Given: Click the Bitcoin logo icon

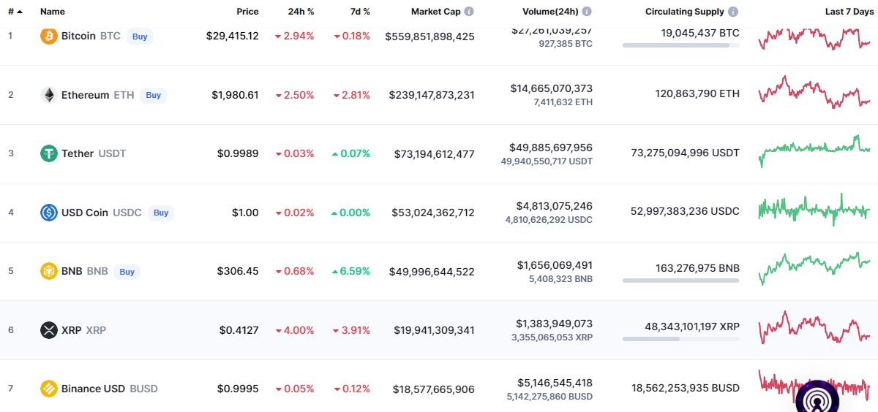Looking at the screenshot, I should pyautogui.click(x=49, y=36).
